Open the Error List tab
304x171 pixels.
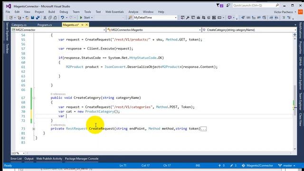point(16,159)
